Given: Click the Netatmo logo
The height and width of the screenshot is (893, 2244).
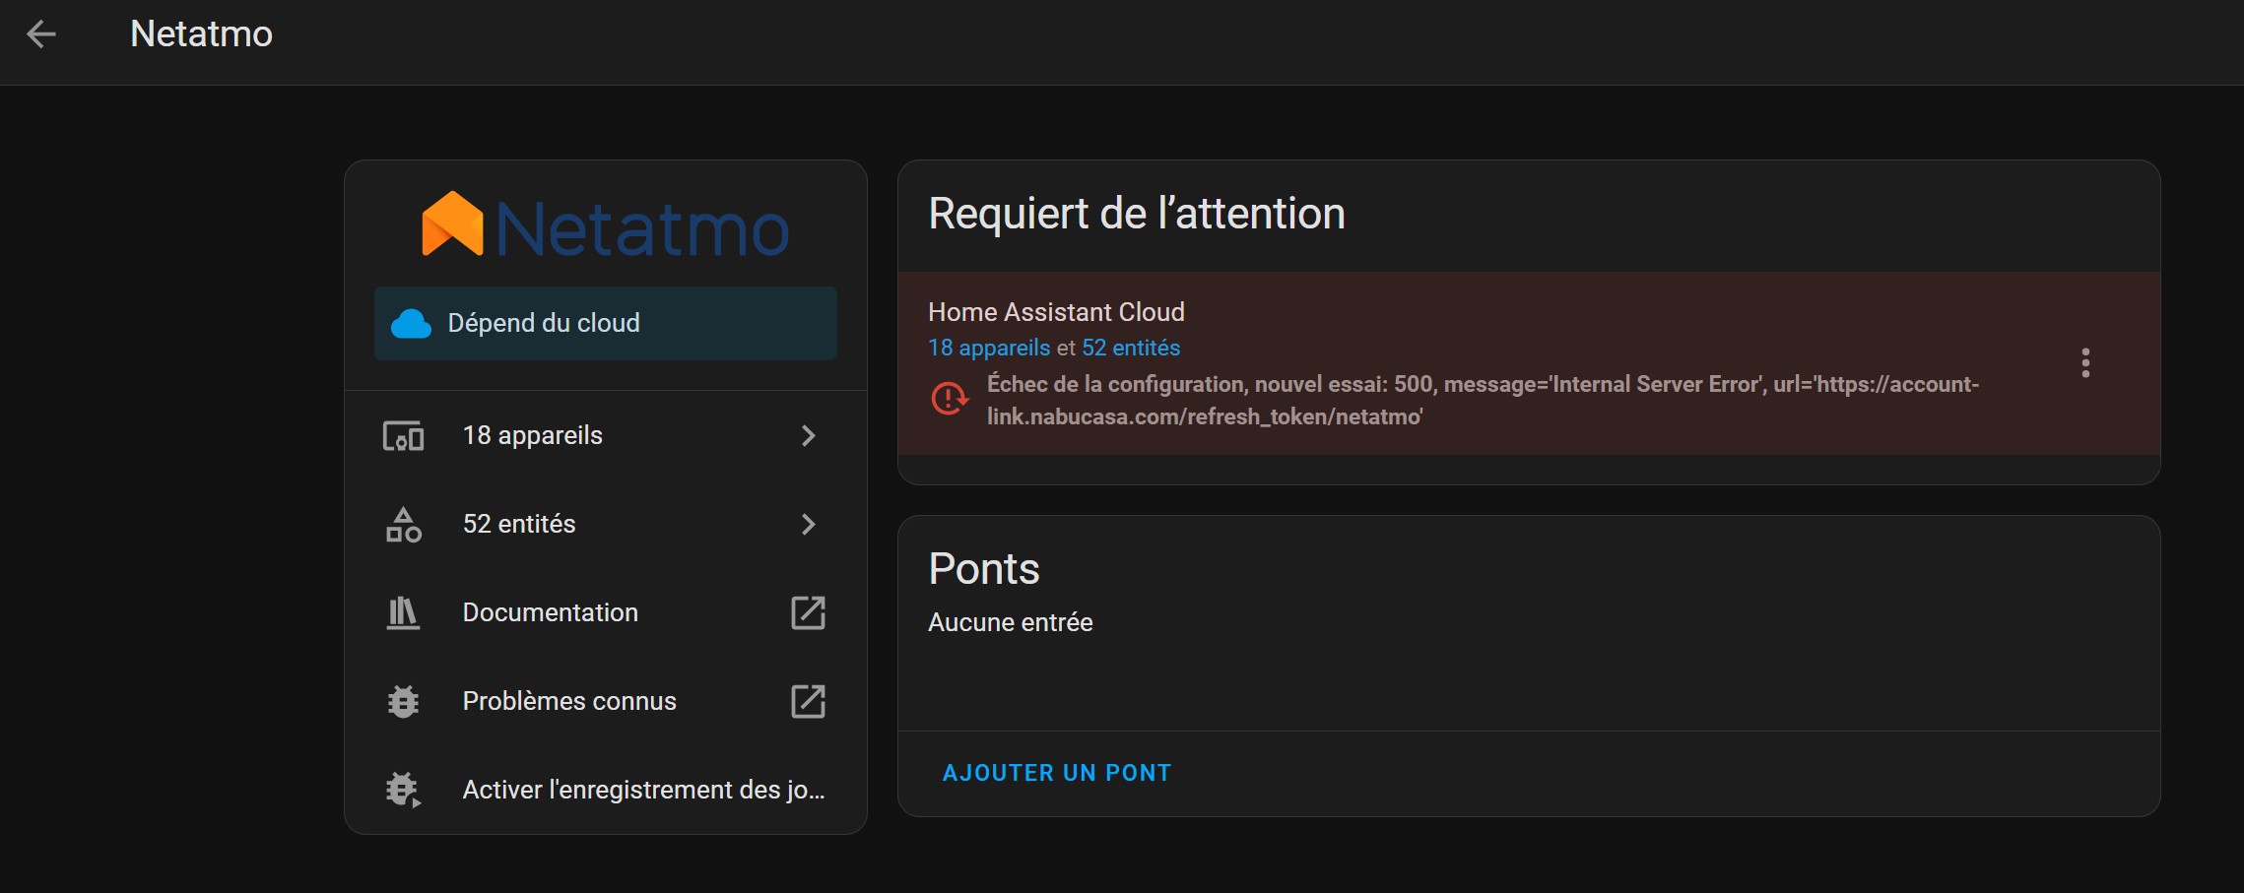Looking at the screenshot, I should point(605,225).
